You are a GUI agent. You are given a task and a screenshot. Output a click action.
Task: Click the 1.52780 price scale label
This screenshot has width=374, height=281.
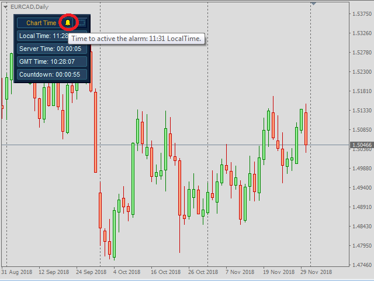pyautogui.click(x=362, y=52)
